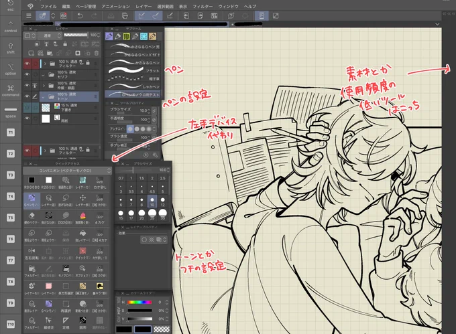
Task: Select the first anti-aliasing option (none)
Action: pos(130,129)
